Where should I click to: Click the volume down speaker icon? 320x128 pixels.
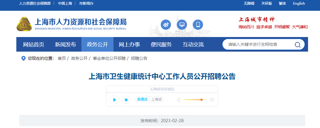pyautogui.click(x=179, y=100)
